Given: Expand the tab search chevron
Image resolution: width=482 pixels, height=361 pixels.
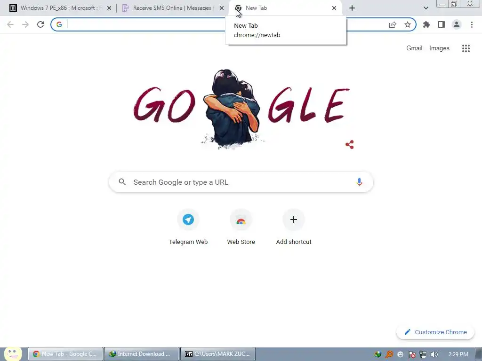Looking at the screenshot, I should click(426, 8).
